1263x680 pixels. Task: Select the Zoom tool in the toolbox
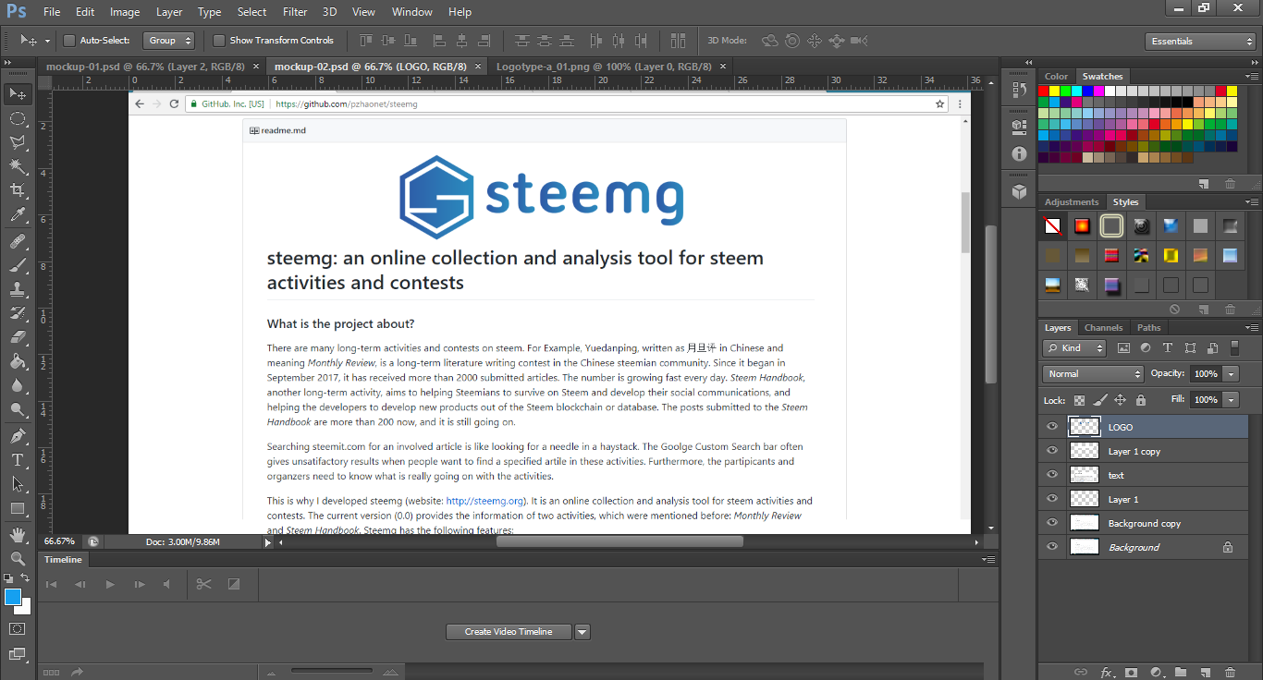18,559
